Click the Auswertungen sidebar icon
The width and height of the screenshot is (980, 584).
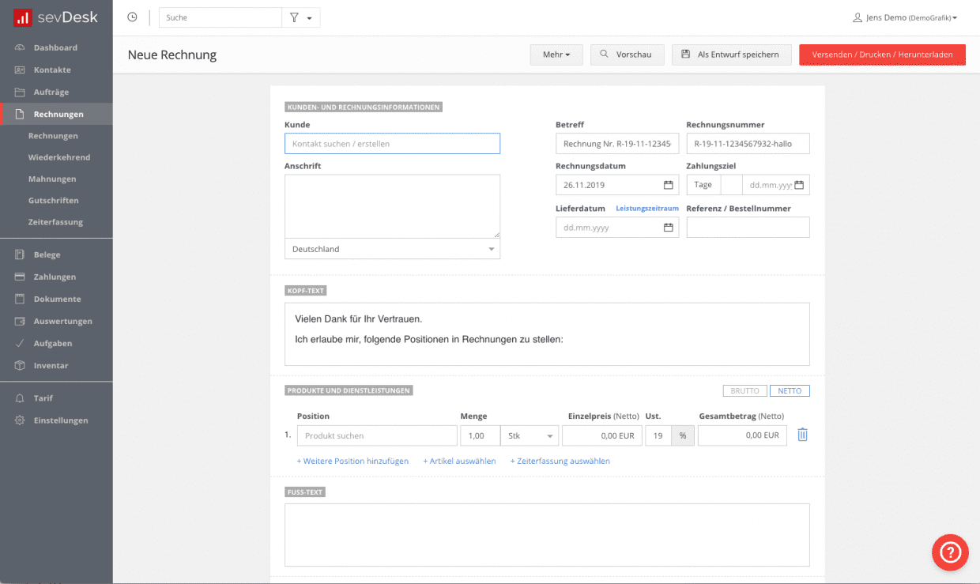(x=20, y=322)
